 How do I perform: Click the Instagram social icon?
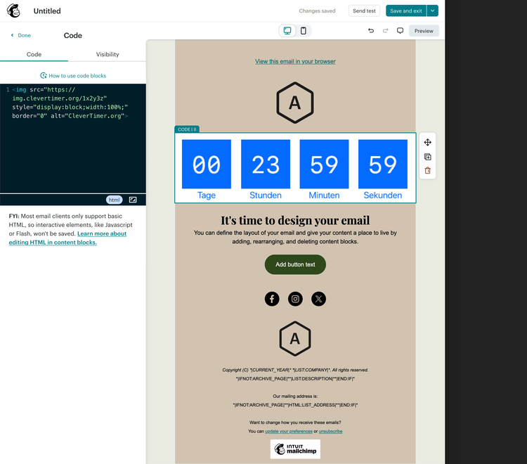(x=295, y=299)
